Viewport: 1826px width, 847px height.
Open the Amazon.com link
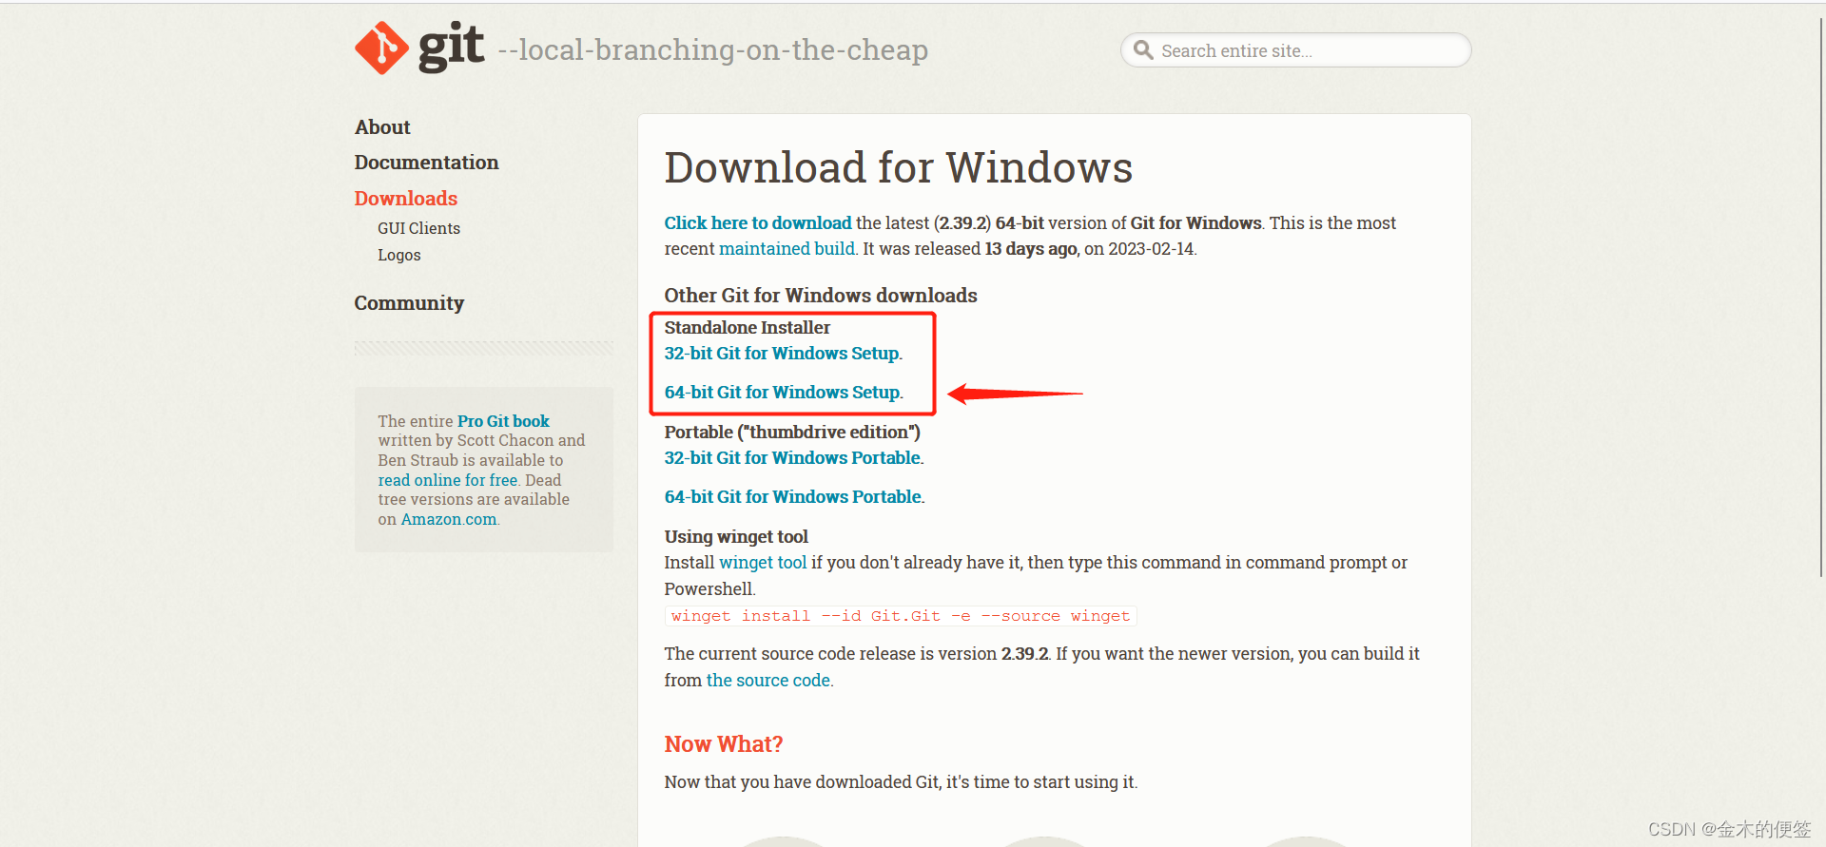[449, 519]
